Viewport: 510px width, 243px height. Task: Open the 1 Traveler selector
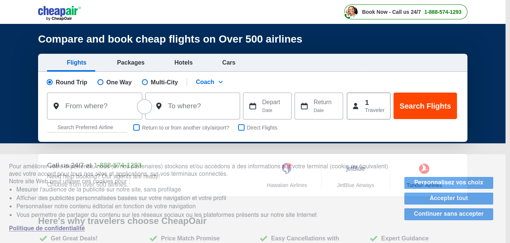pyautogui.click(x=368, y=106)
